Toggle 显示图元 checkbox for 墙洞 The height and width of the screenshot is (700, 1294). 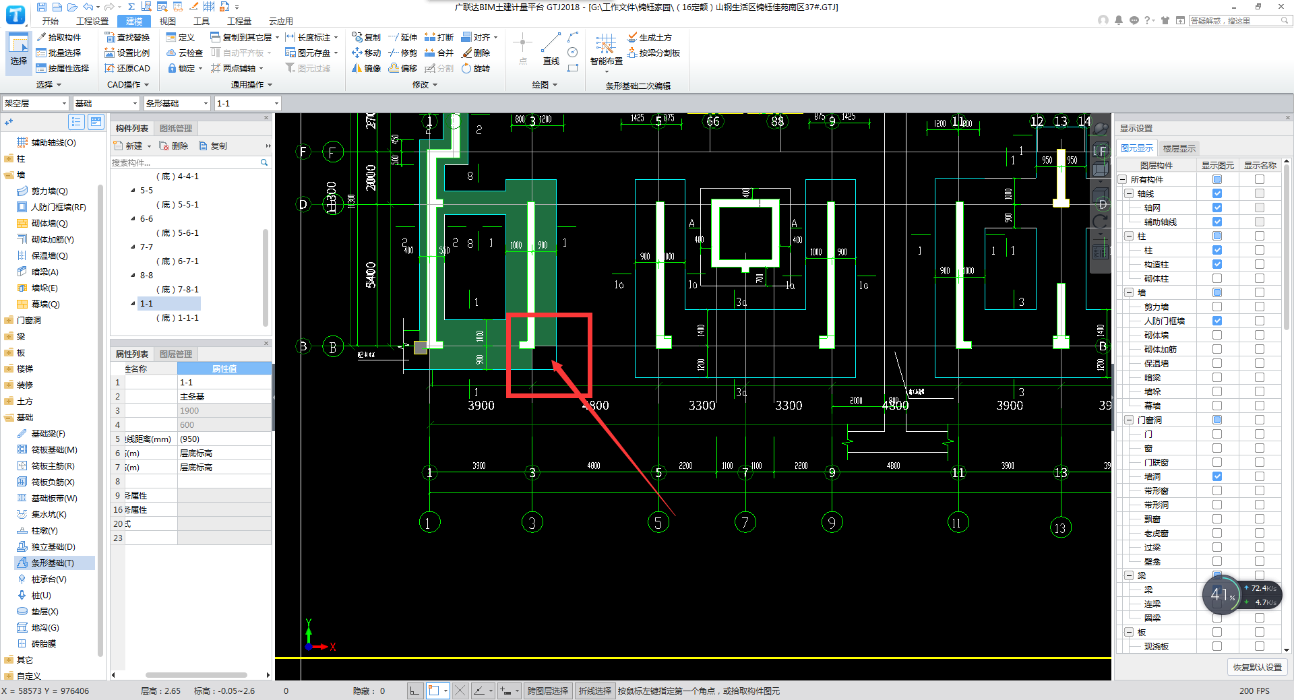click(1217, 476)
